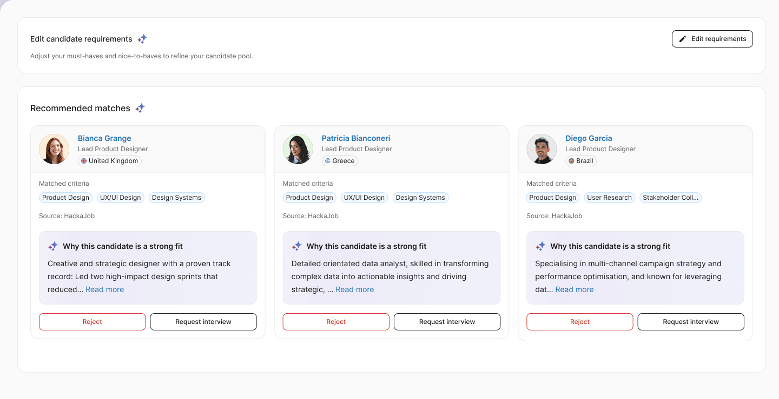Reject candidate Diego Garcia
Screen dimensions: 779x399
tap(580, 322)
